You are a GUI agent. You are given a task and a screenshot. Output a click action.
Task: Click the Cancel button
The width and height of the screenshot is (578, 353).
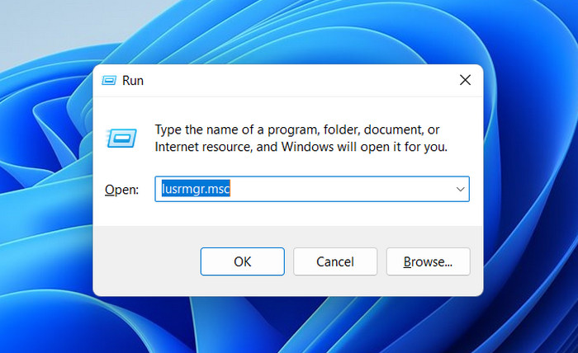(x=335, y=261)
